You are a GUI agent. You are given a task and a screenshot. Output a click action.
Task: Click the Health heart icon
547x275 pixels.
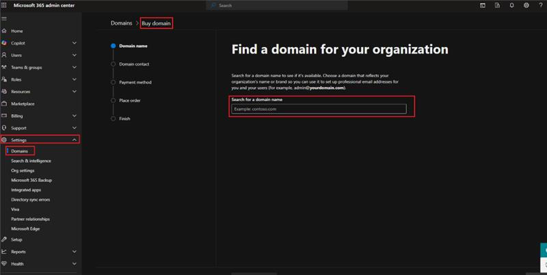(4, 264)
